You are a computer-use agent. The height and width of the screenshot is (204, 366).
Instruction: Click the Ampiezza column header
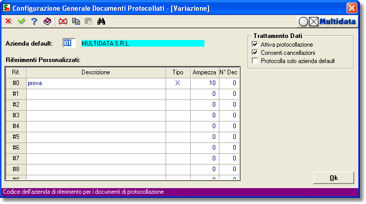coord(205,73)
